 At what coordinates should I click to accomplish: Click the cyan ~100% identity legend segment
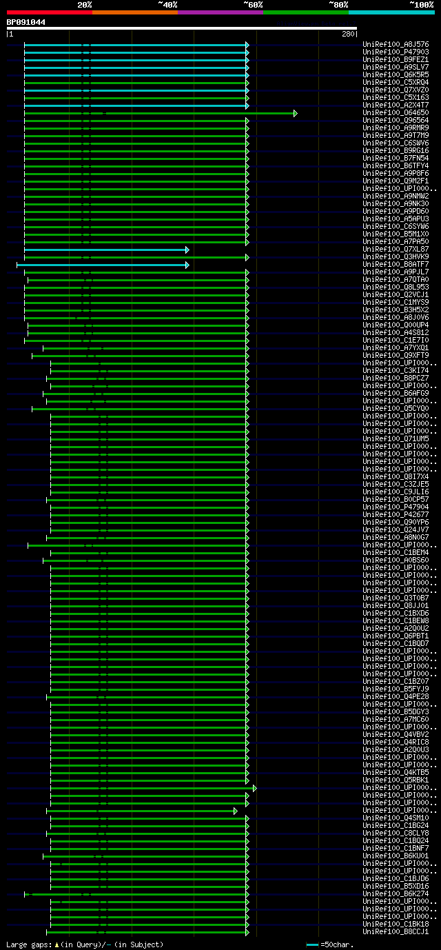[x=391, y=12]
